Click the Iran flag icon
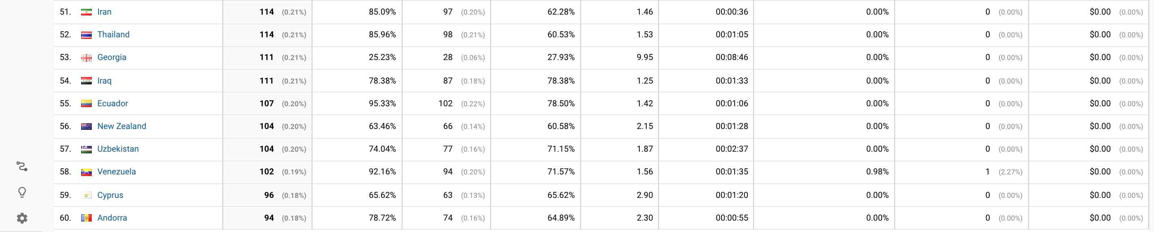 tap(86, 12)
